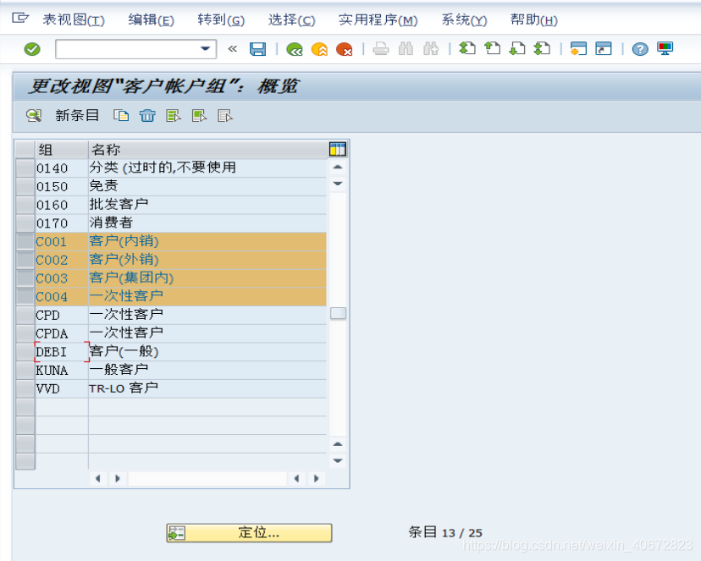Click the Deselect All icon

click(x=225, y=116)
